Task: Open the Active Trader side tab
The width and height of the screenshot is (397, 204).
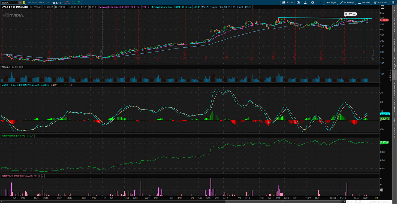Action: pyautogui.click(x=394, y=45)
